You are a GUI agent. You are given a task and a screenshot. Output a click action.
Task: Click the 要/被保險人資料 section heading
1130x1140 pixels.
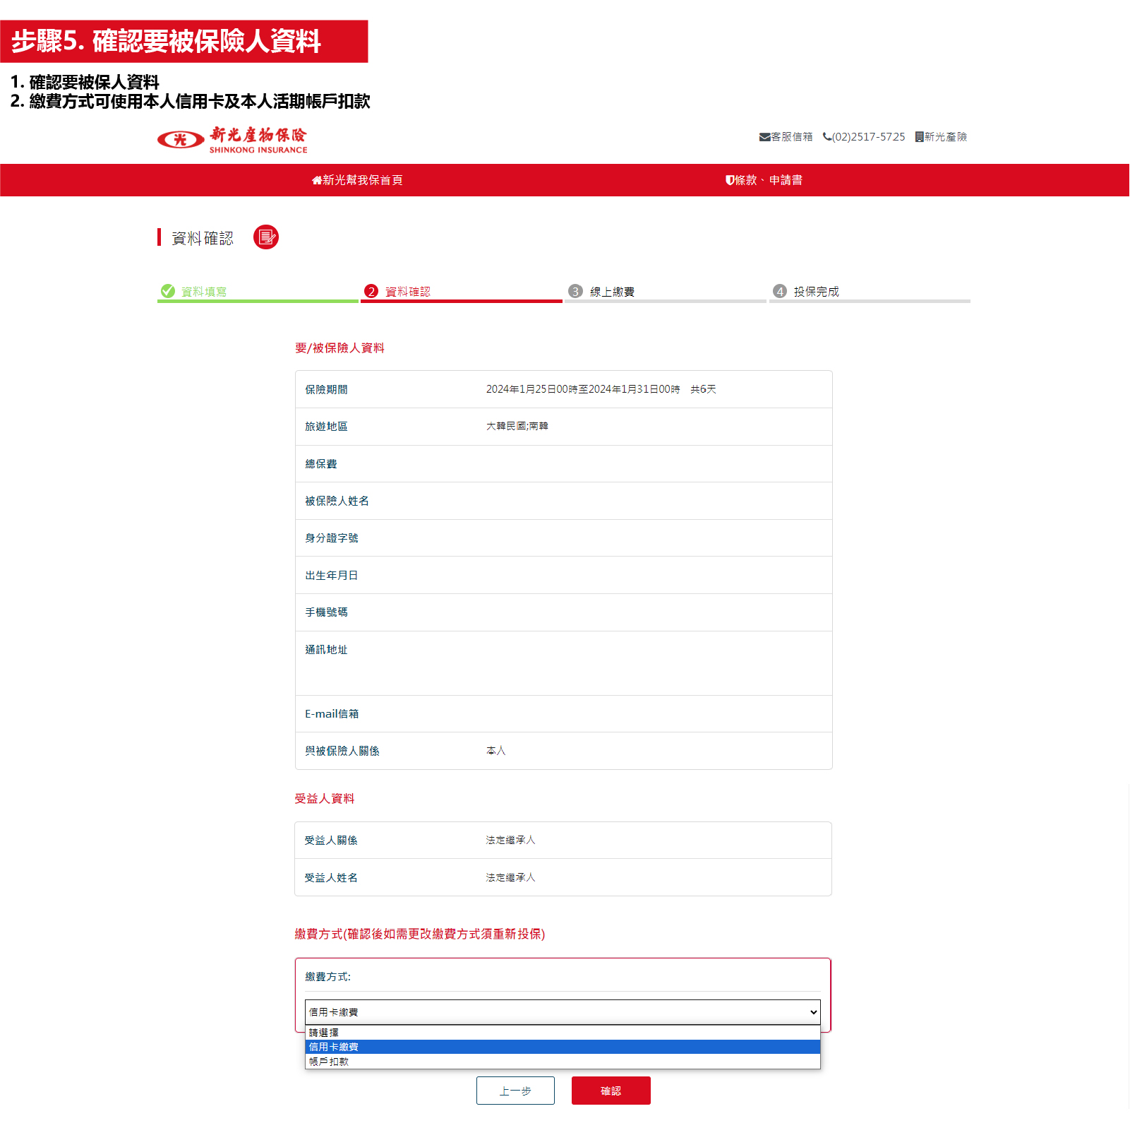pyautogui.click(x=339, y=348)
